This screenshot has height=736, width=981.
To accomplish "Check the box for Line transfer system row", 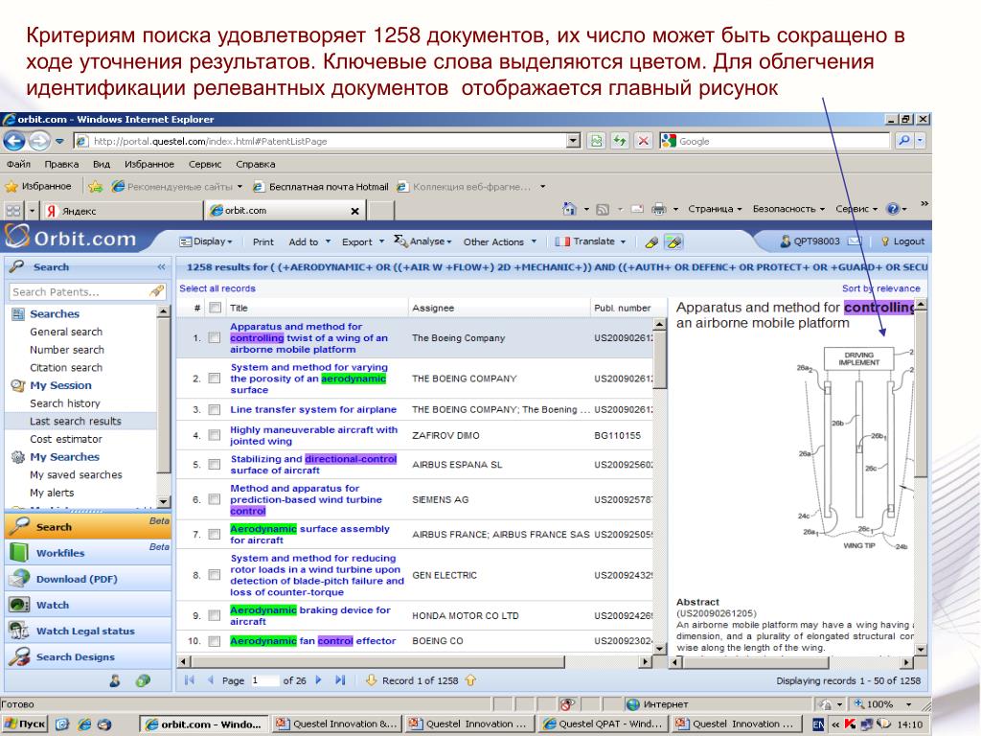I will [215, 410].
